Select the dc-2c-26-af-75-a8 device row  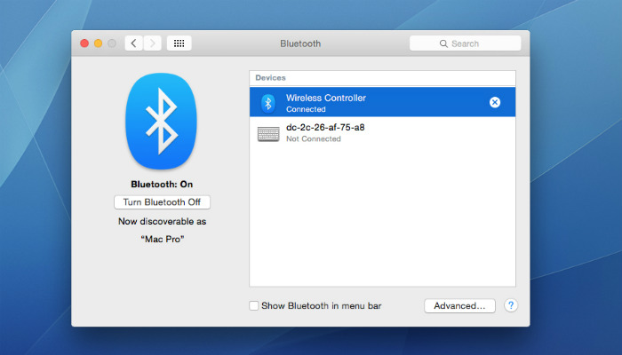point(382,132)
